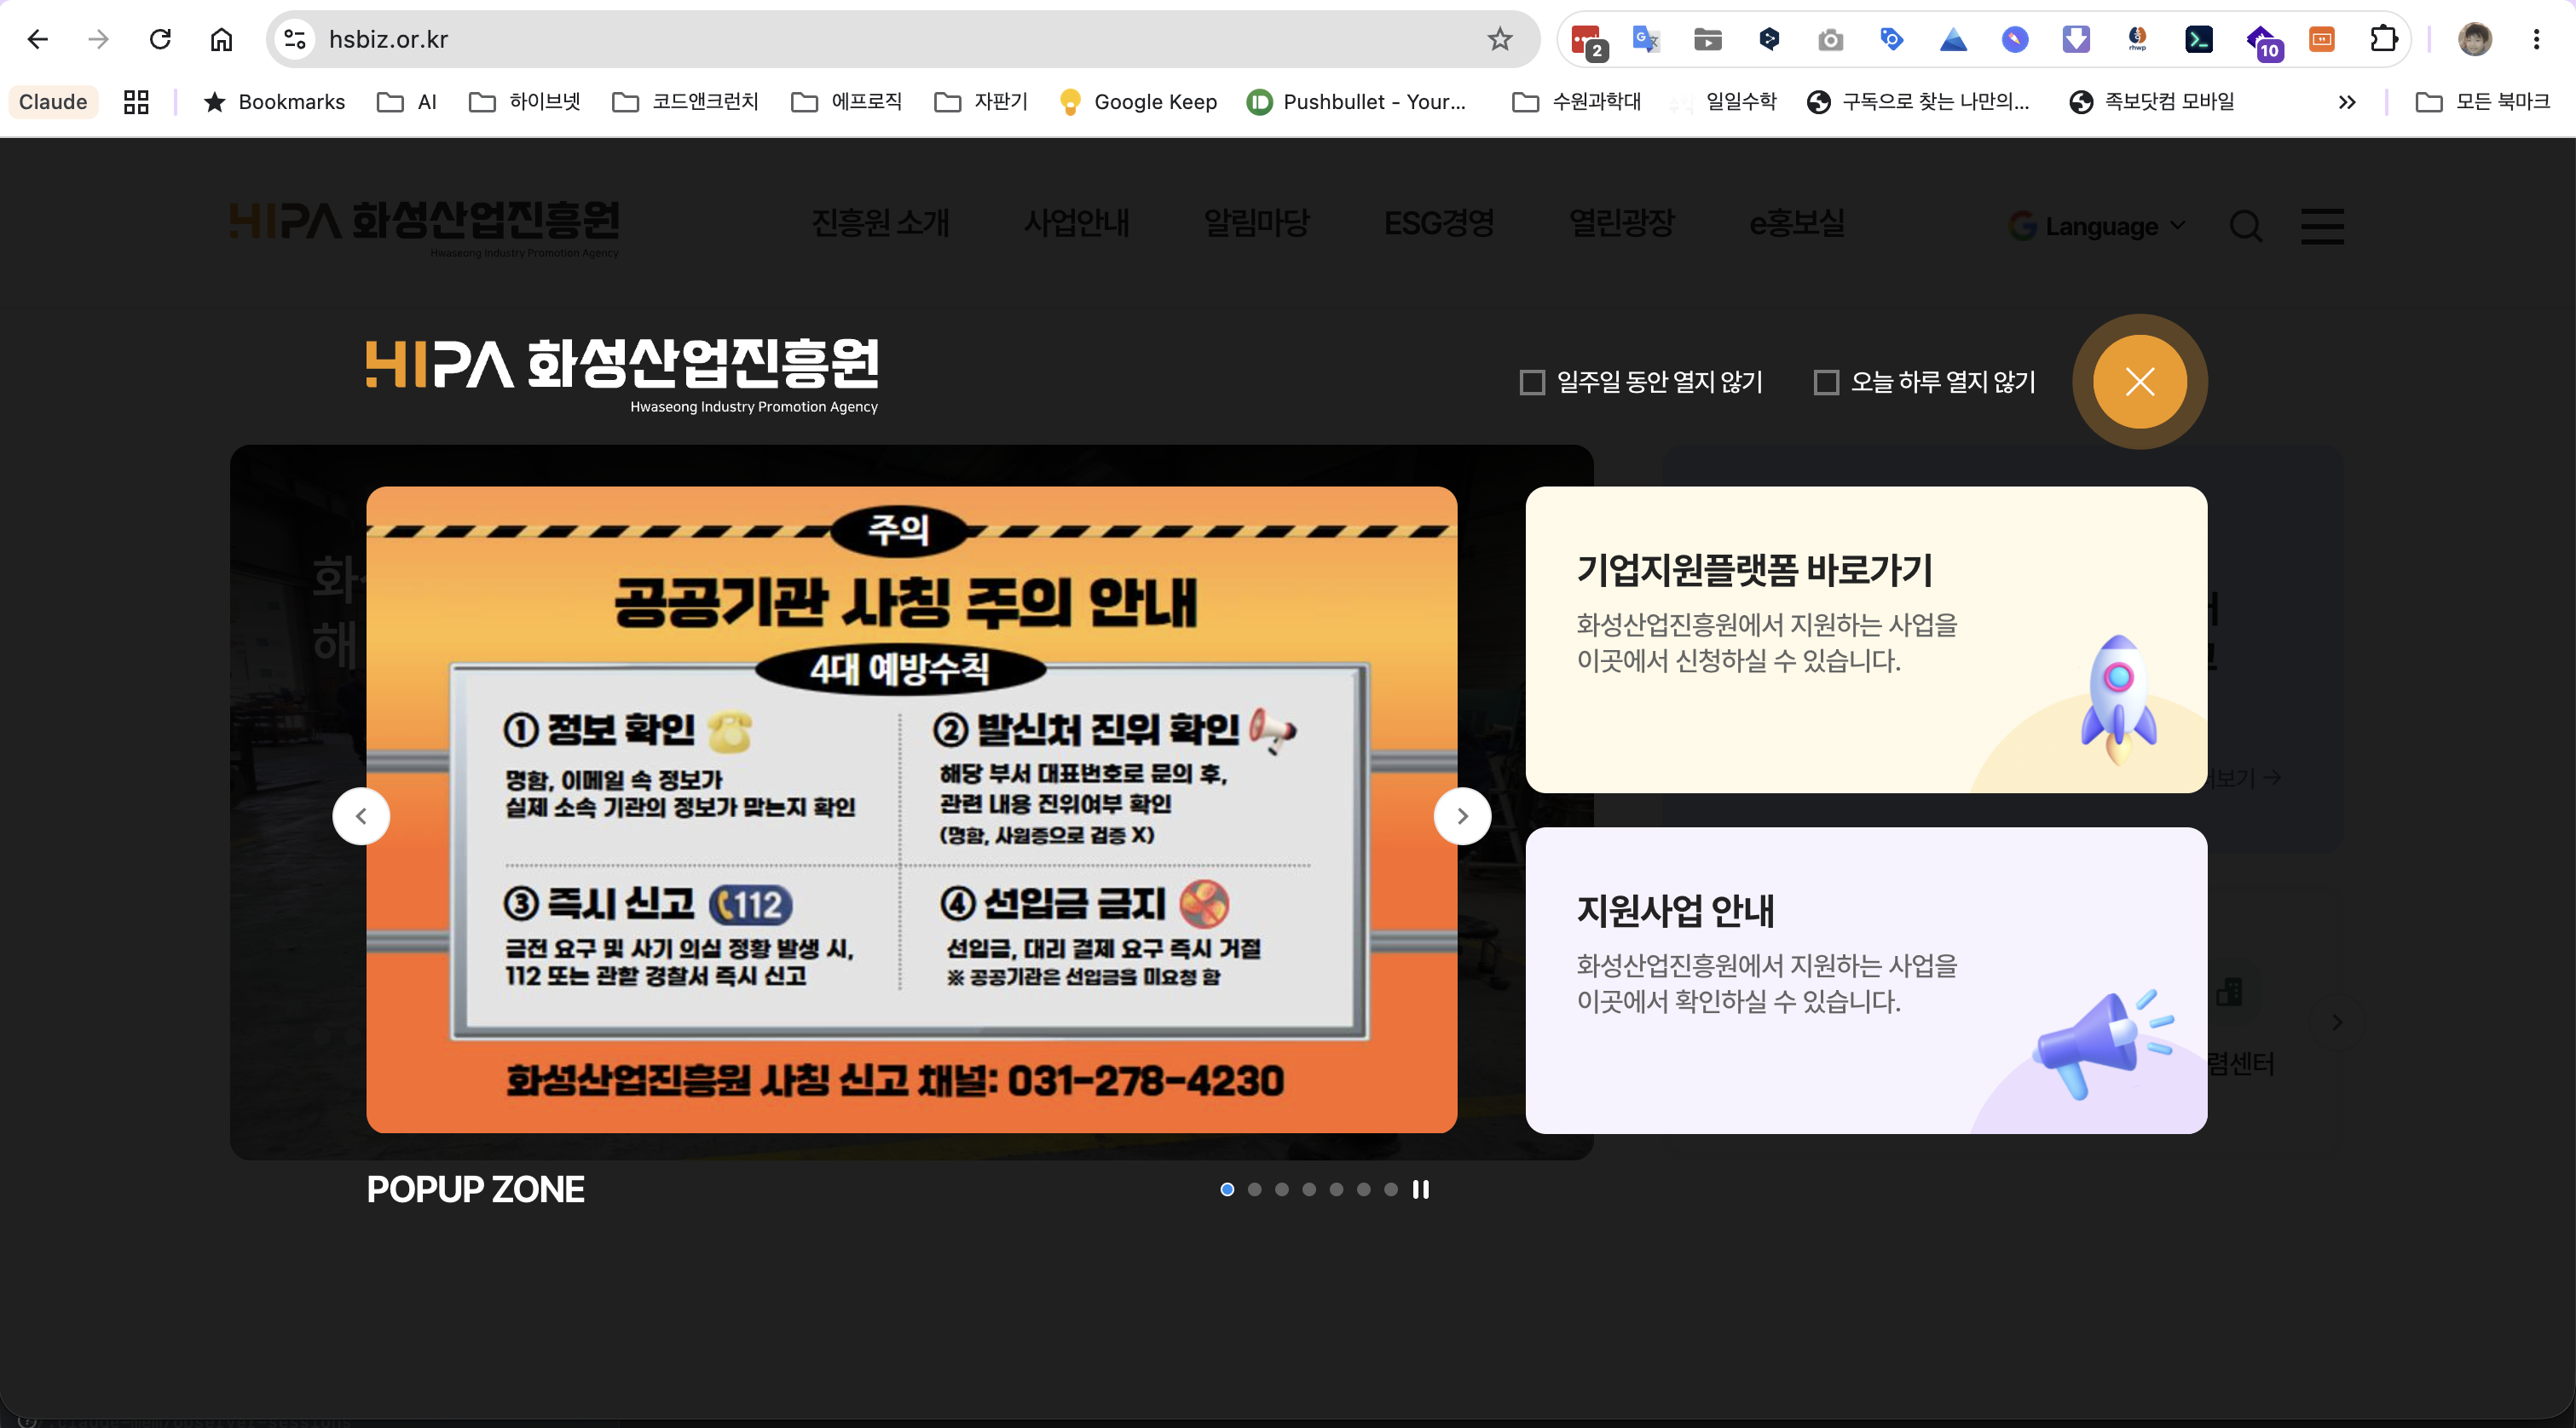The height and width of the screenshot is (1428, 2576).
Task: Open the Google Translate extension icon
Action: [x=1646, y=39]
